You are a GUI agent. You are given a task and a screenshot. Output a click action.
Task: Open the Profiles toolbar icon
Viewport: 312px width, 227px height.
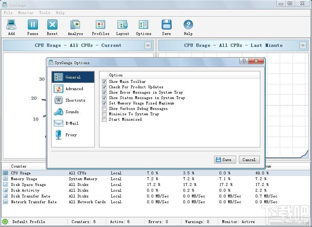click(x=101, y=25)
